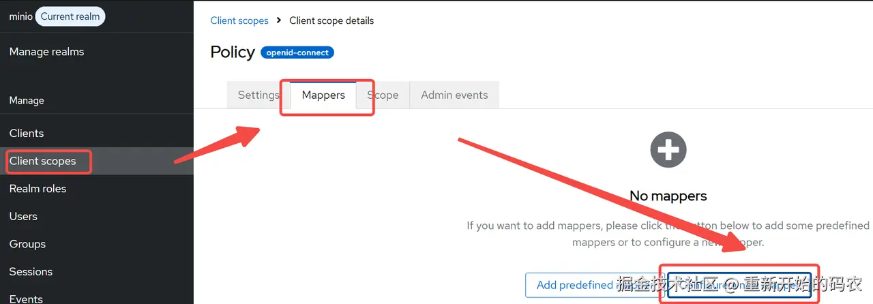The height and width of the screenshot is (304, 873).
Task: Open Manage realms in the sidebar
Action: pyautogui.click(x=46, y=52)
